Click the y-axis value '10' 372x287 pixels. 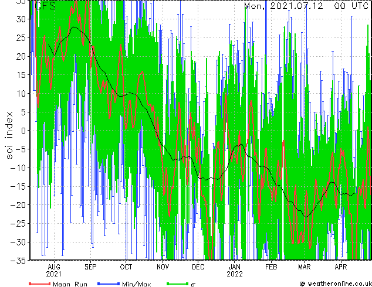pyautogui.click(x=21, y=94)
